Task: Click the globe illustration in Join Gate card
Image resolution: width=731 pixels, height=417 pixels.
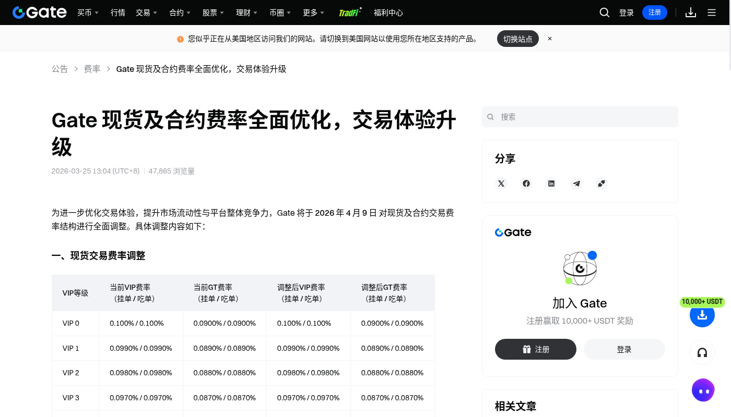Action: (x=580, y=268)
